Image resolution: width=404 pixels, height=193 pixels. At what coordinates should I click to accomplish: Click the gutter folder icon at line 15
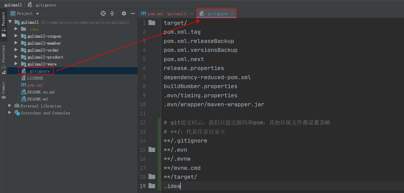point(151,149)
